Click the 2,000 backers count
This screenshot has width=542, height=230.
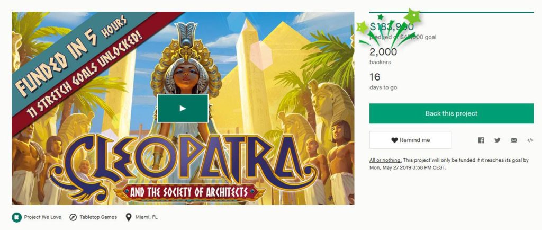click(383, 52)
